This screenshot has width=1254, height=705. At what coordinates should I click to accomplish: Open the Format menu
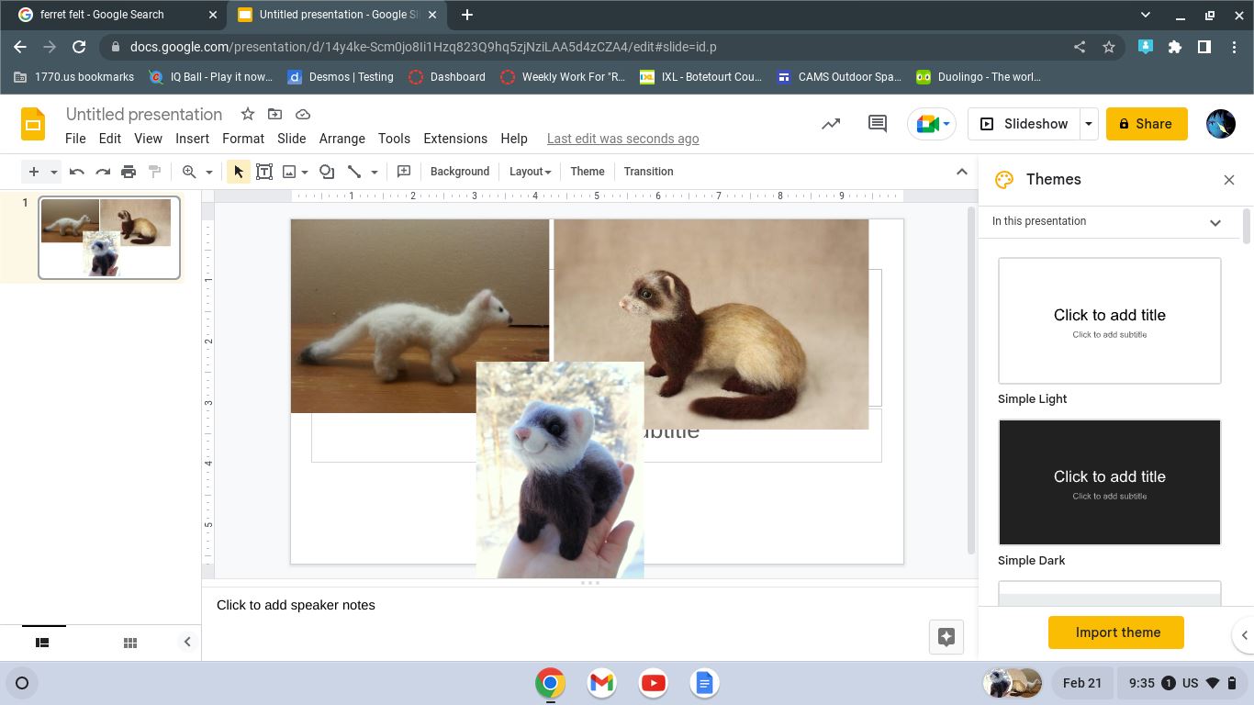pyautogui.click(x=242, y=139)
